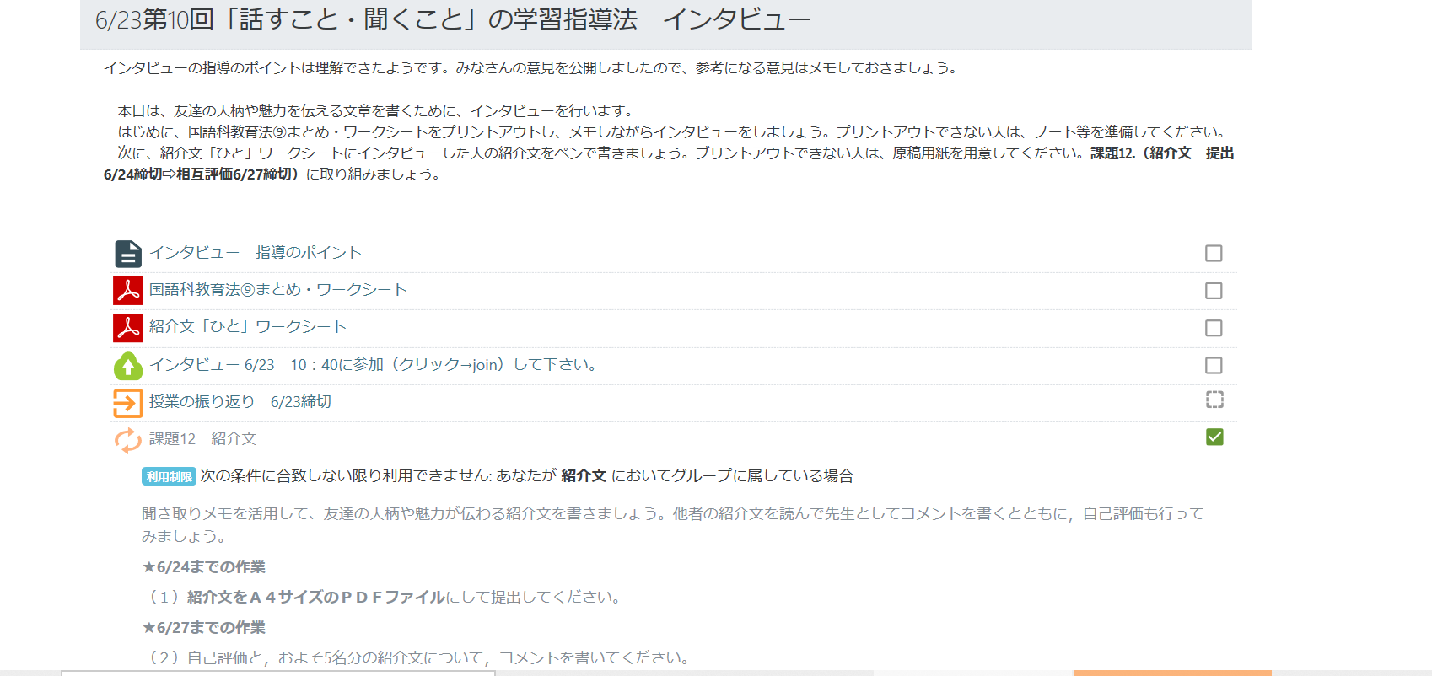Click the dashed completion box for 授業の振り返り

[x=1214, y=400]
